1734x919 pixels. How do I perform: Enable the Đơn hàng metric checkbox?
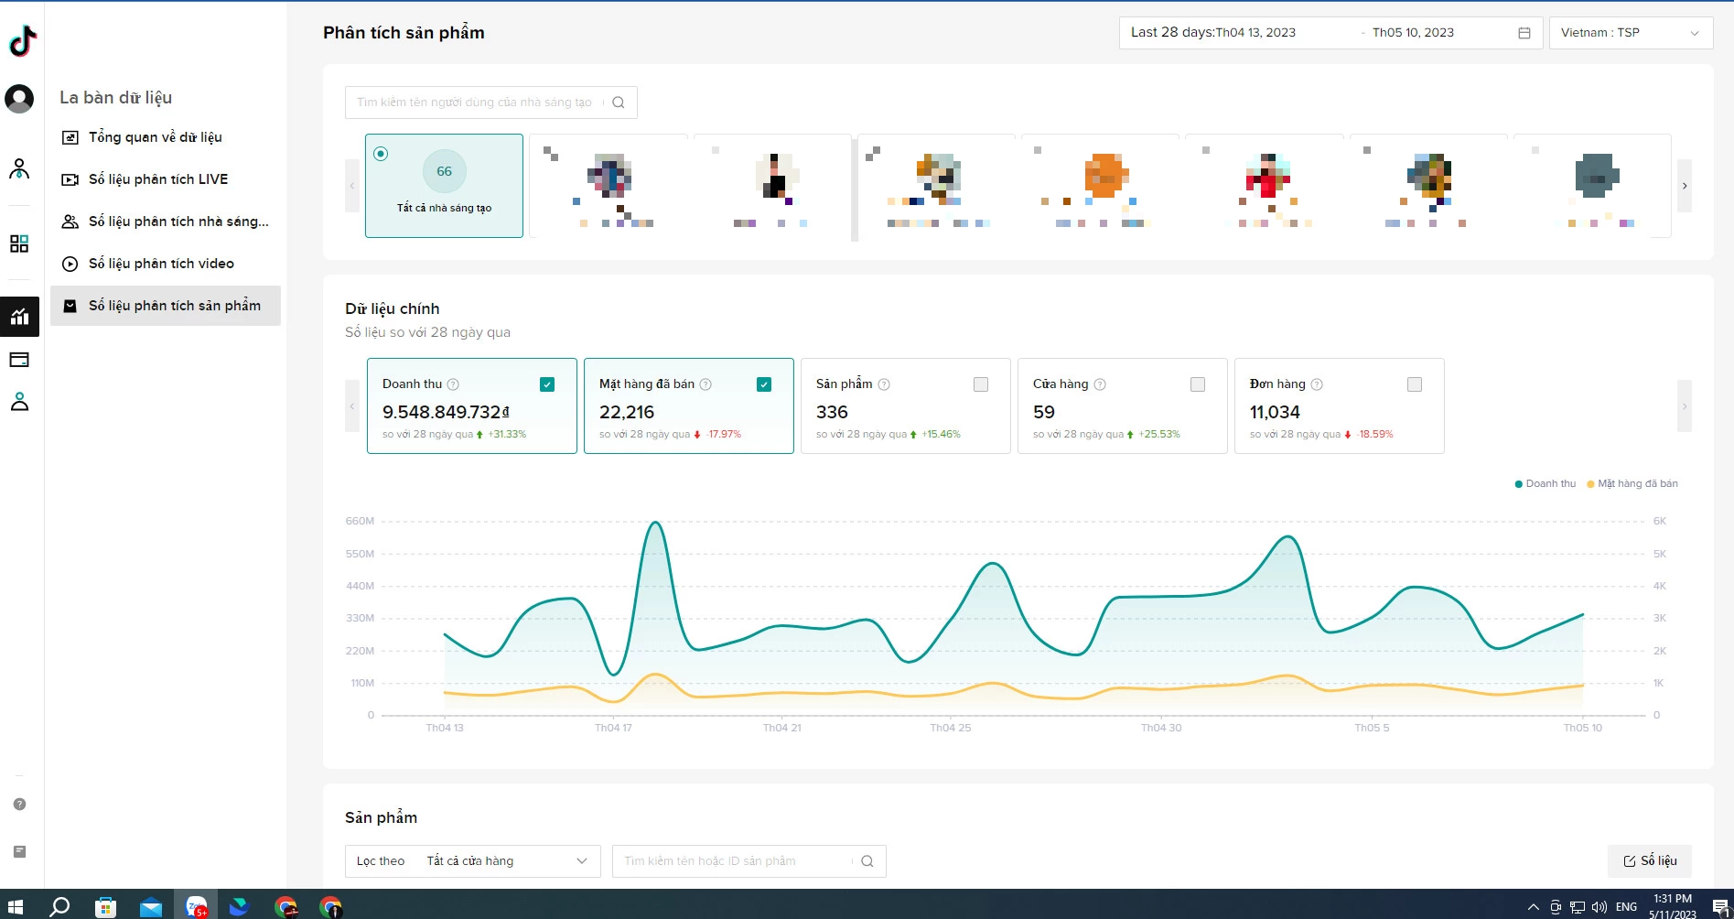tap(1415, 384)
